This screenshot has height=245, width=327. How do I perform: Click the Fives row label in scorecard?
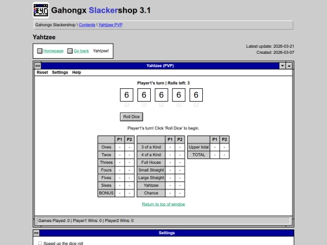[107, 178]
